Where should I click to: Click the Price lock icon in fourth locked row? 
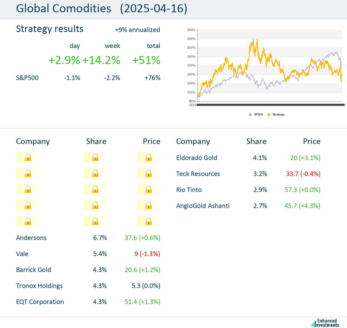point(148,205)
